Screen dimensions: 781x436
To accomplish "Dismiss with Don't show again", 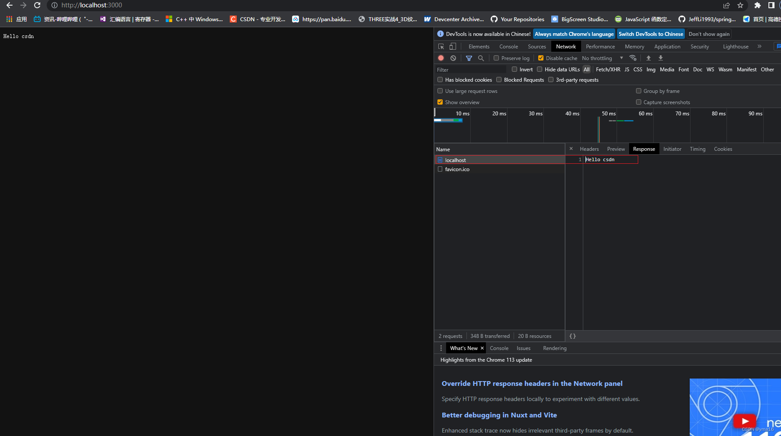I will pyautogui.click(x=709, y=34).
